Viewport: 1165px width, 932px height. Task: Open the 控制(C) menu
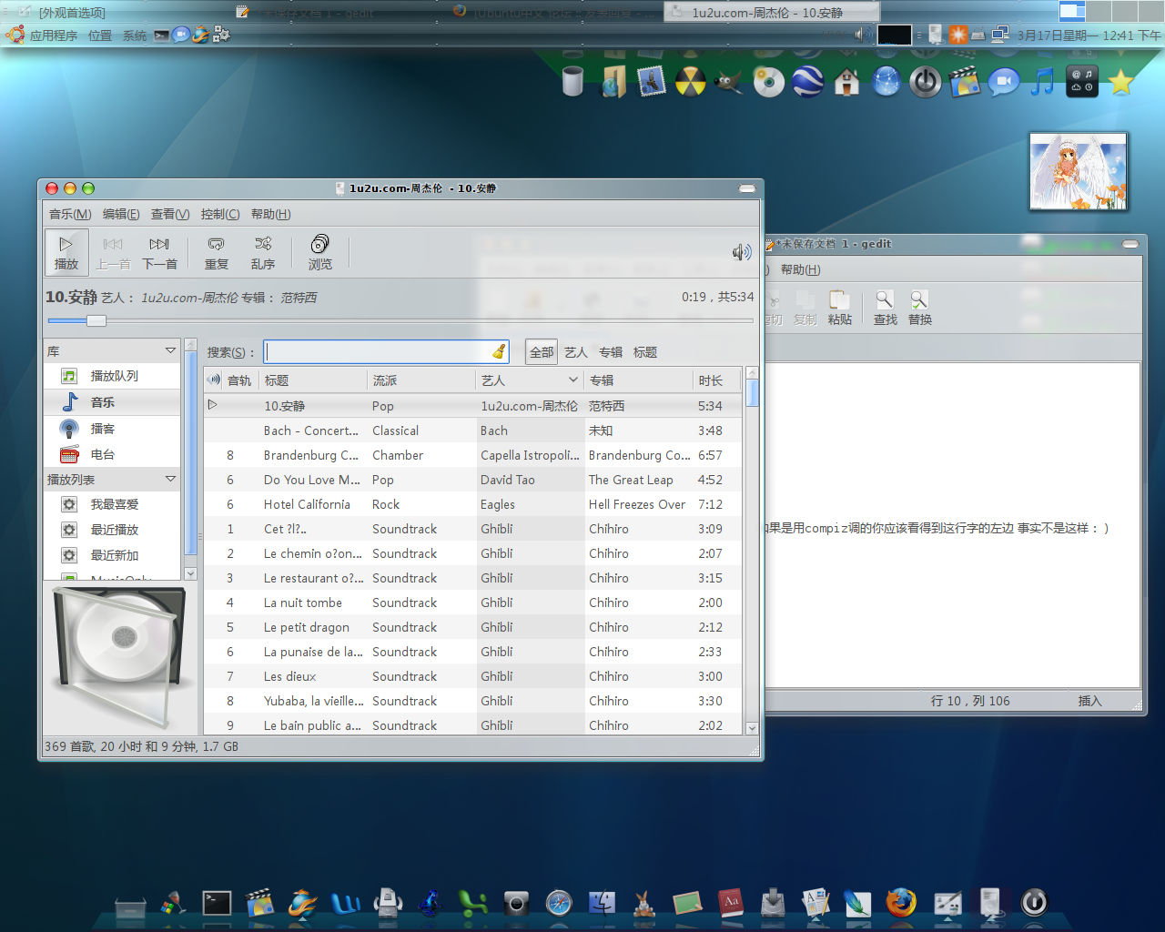220,214
